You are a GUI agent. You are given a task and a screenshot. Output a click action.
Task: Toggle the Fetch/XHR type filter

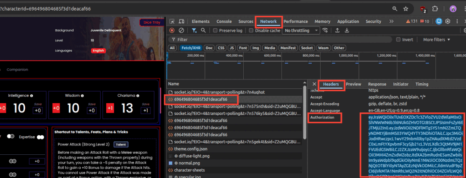(191, 48)
